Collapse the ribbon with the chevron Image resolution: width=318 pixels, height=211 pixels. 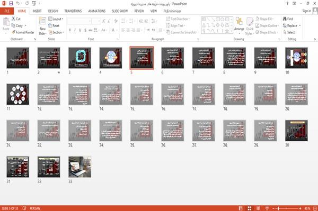[314, 39]
